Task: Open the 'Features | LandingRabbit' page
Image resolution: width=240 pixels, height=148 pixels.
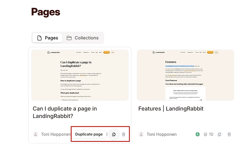Action: 171,109
